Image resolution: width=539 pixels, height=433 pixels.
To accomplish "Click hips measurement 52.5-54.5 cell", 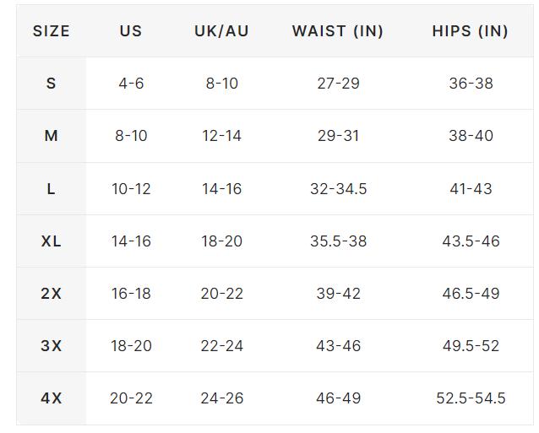I will point(471,398).
